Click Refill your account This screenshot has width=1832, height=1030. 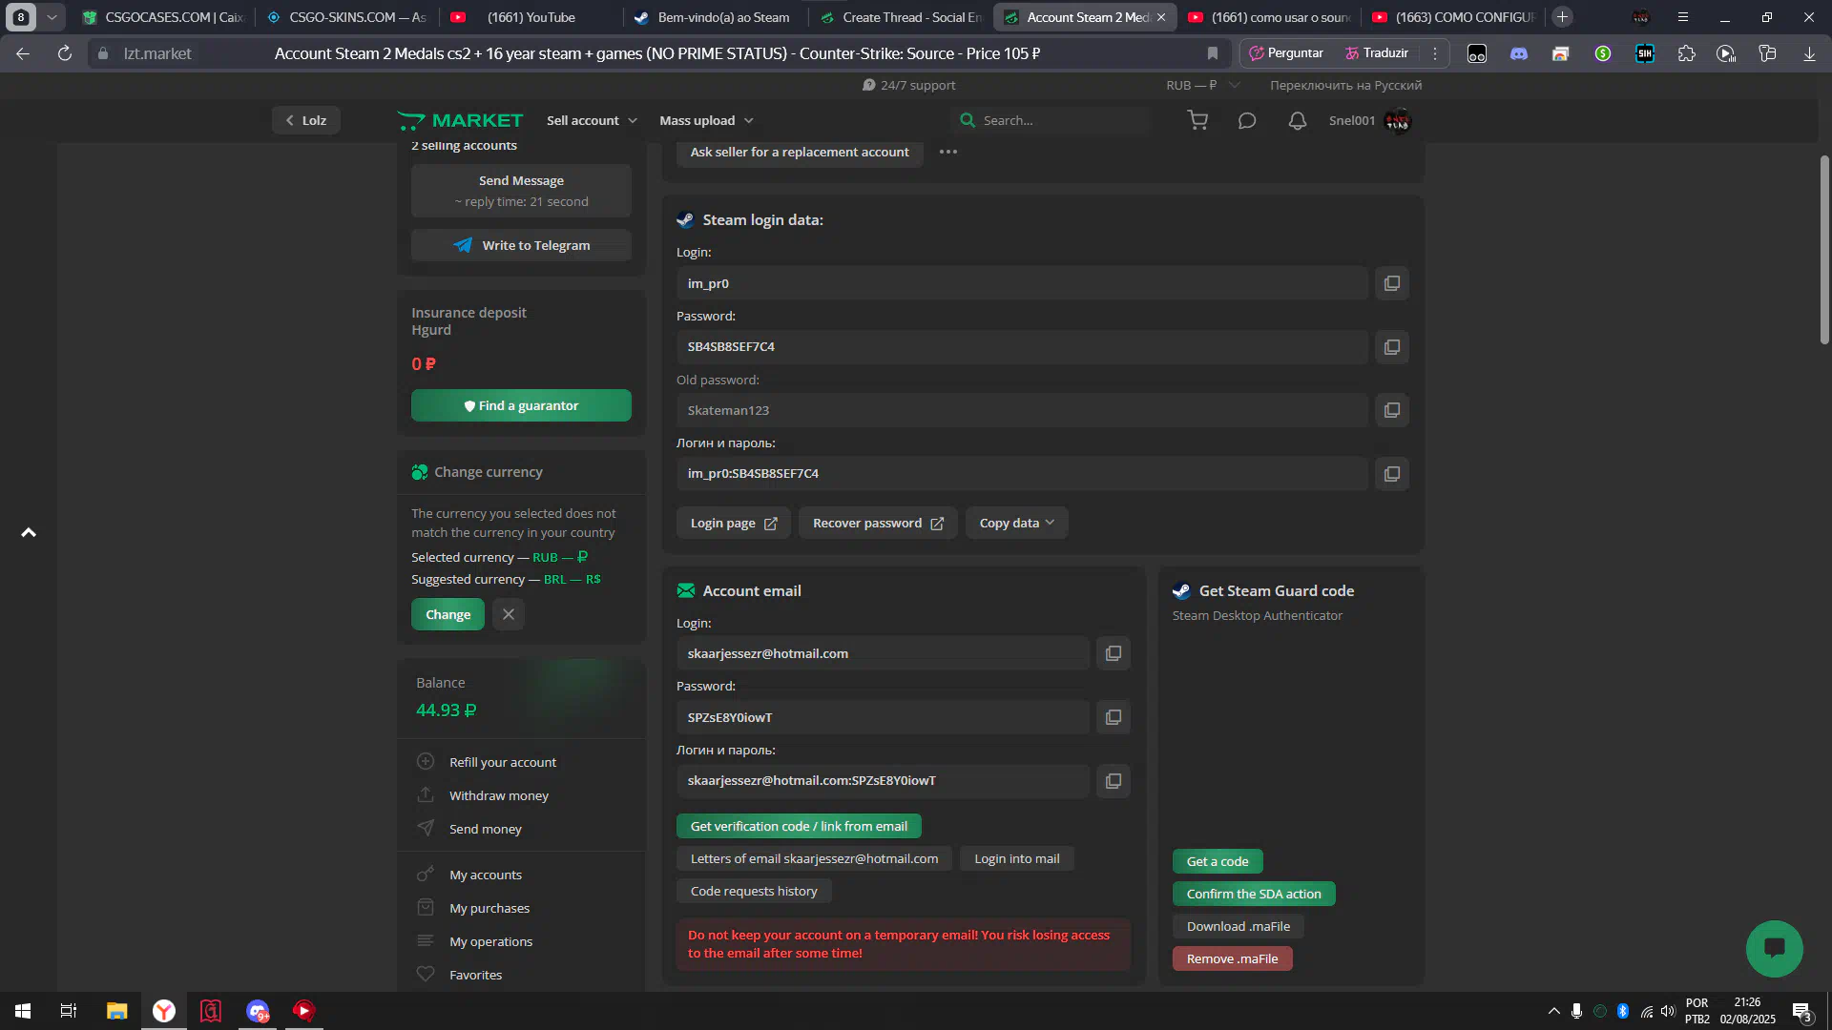(502, 762)
